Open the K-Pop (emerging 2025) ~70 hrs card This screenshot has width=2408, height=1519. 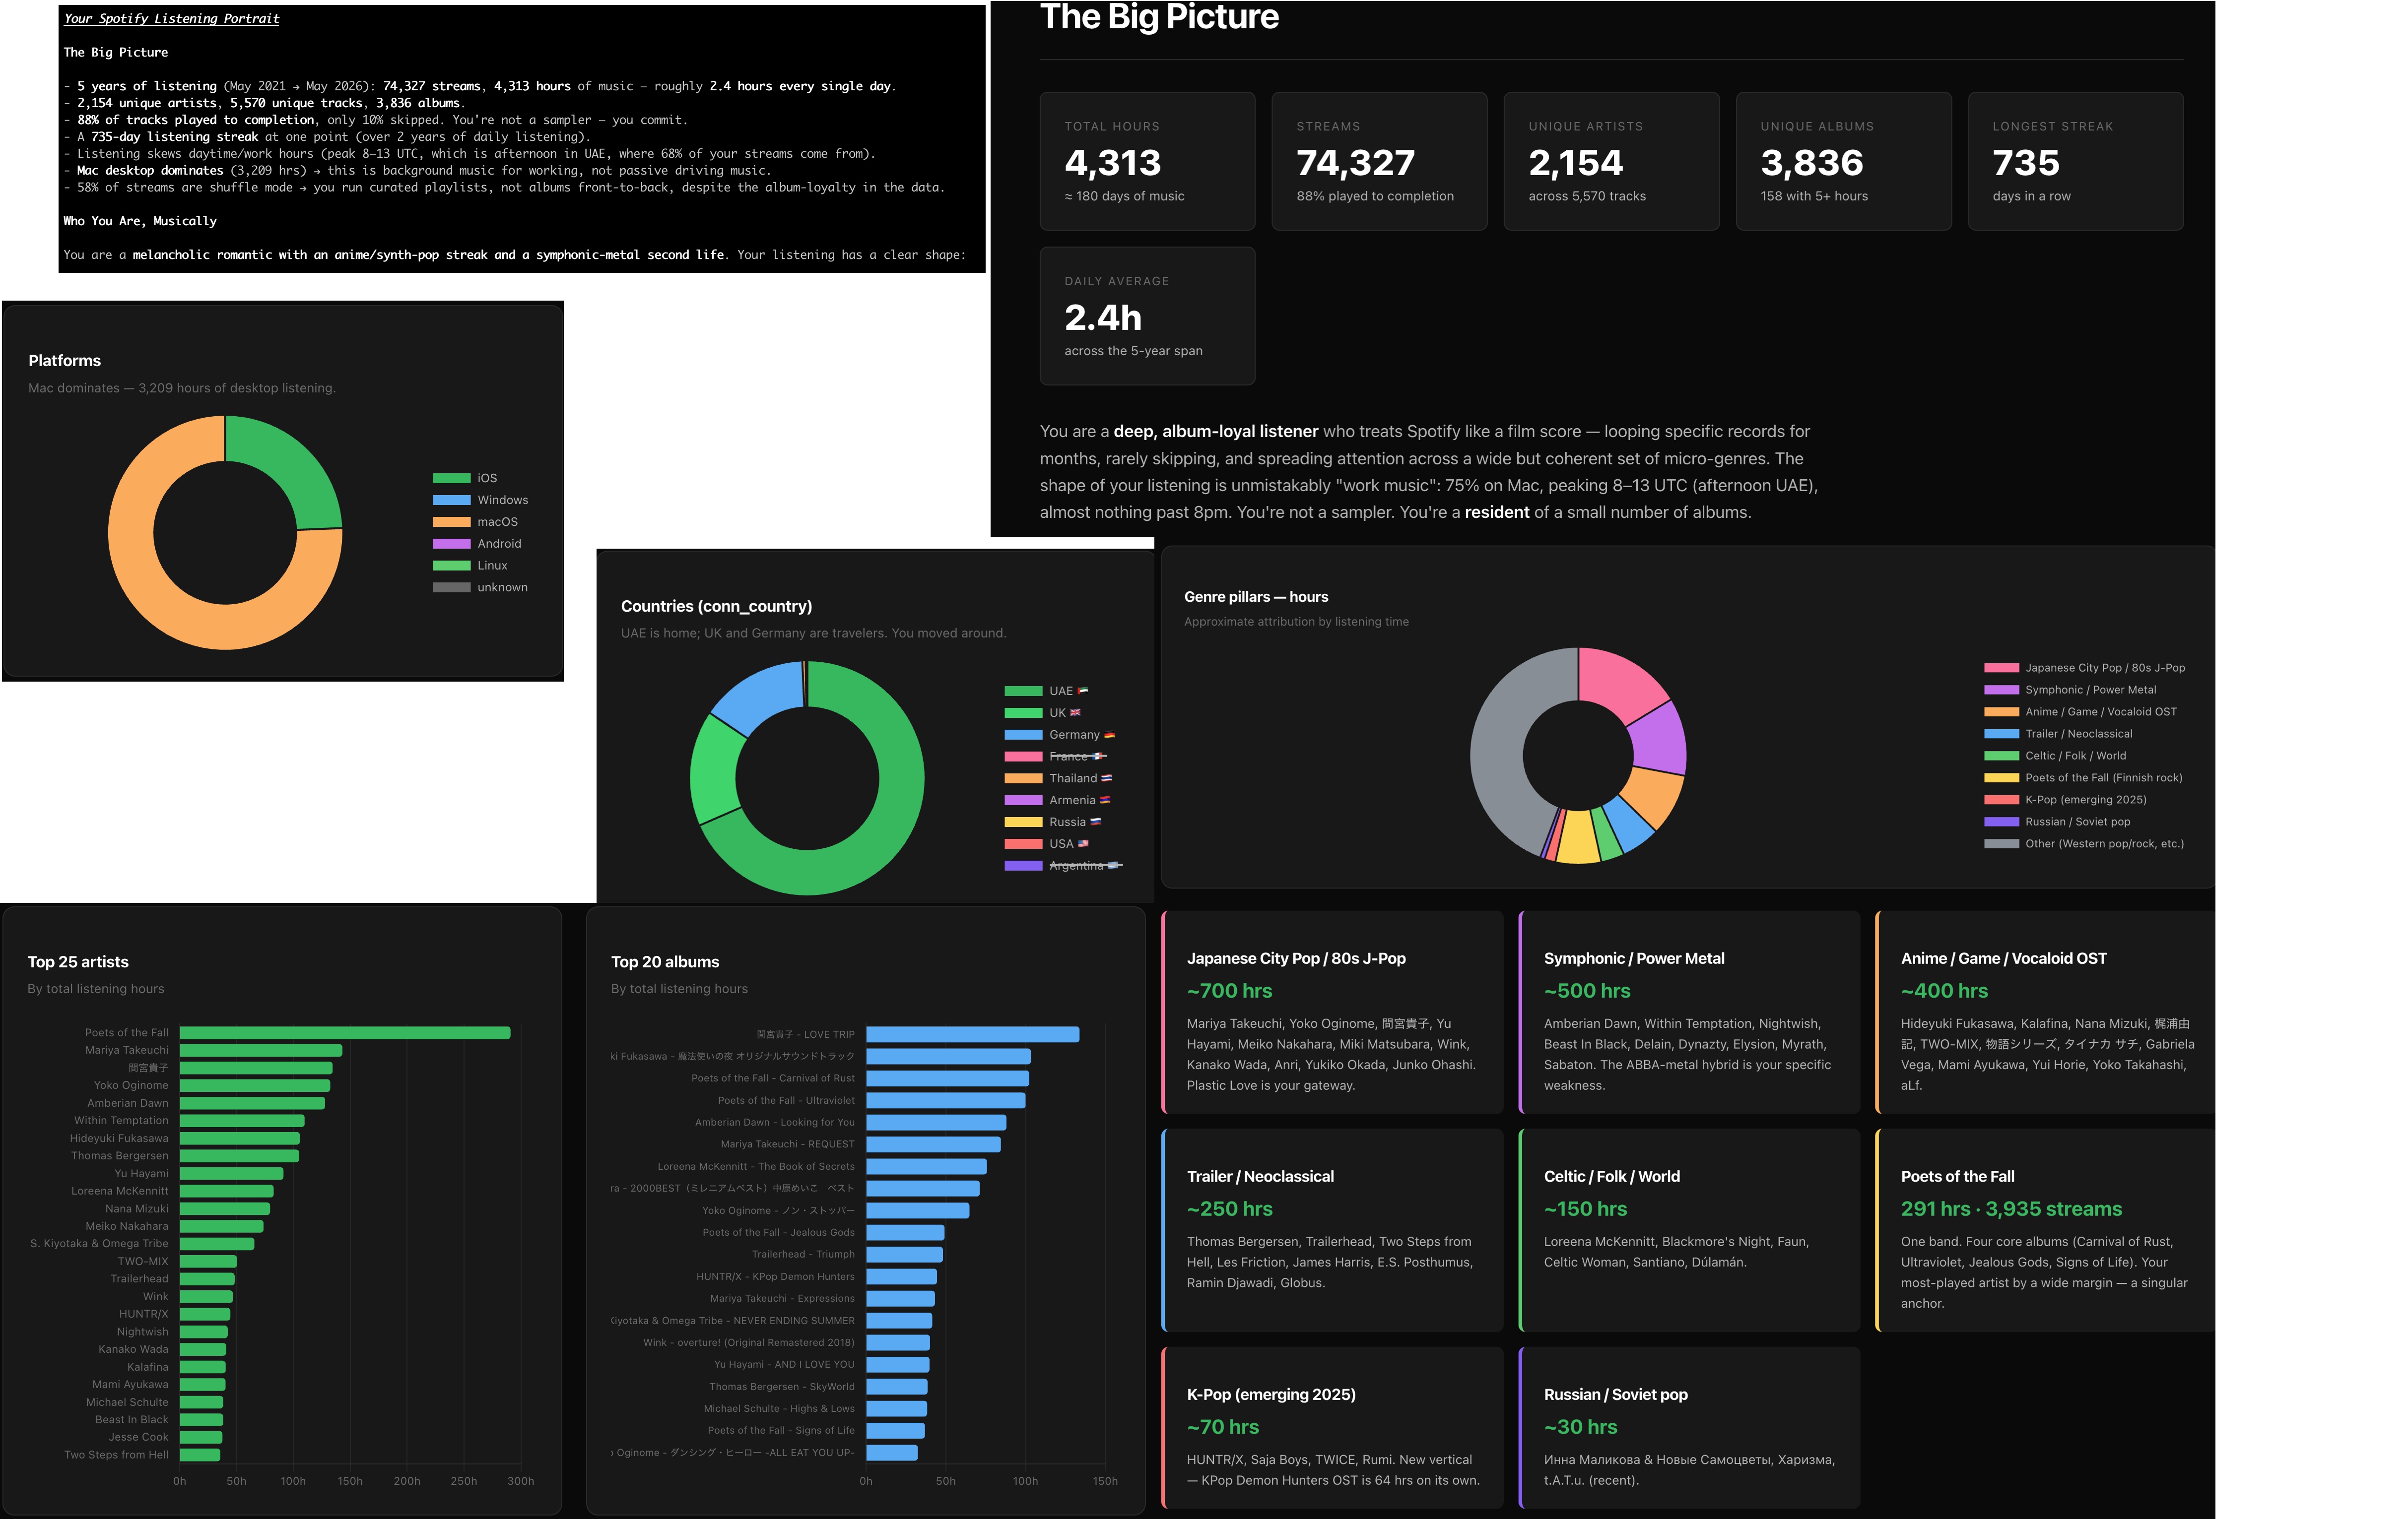tap(1332, 1427)
